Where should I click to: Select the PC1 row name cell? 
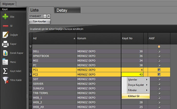(x=54, y=70)
